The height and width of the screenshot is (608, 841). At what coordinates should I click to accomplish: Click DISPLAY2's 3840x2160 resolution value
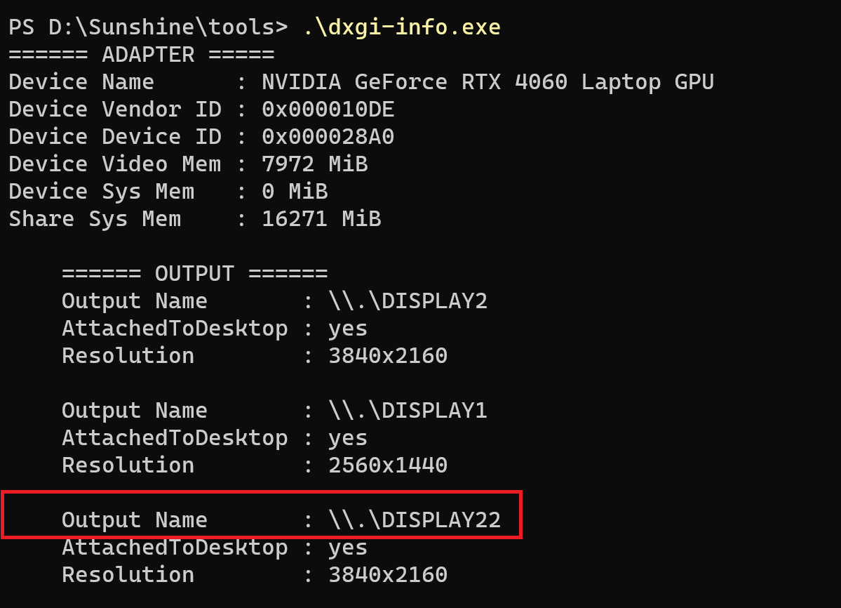[x=388, y=356]
